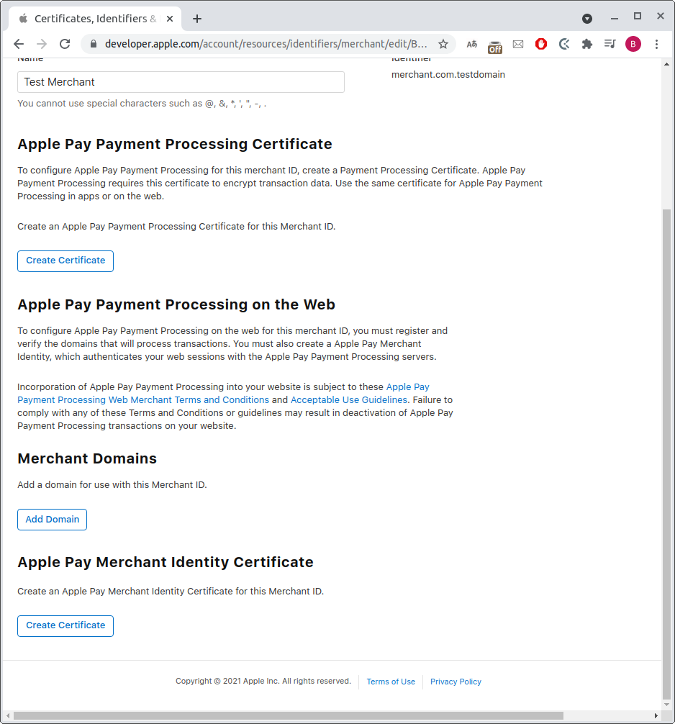This screenshot has width=675, height=724.
Task: Click the extension icon showing Off badge
Action: [495, 45]
